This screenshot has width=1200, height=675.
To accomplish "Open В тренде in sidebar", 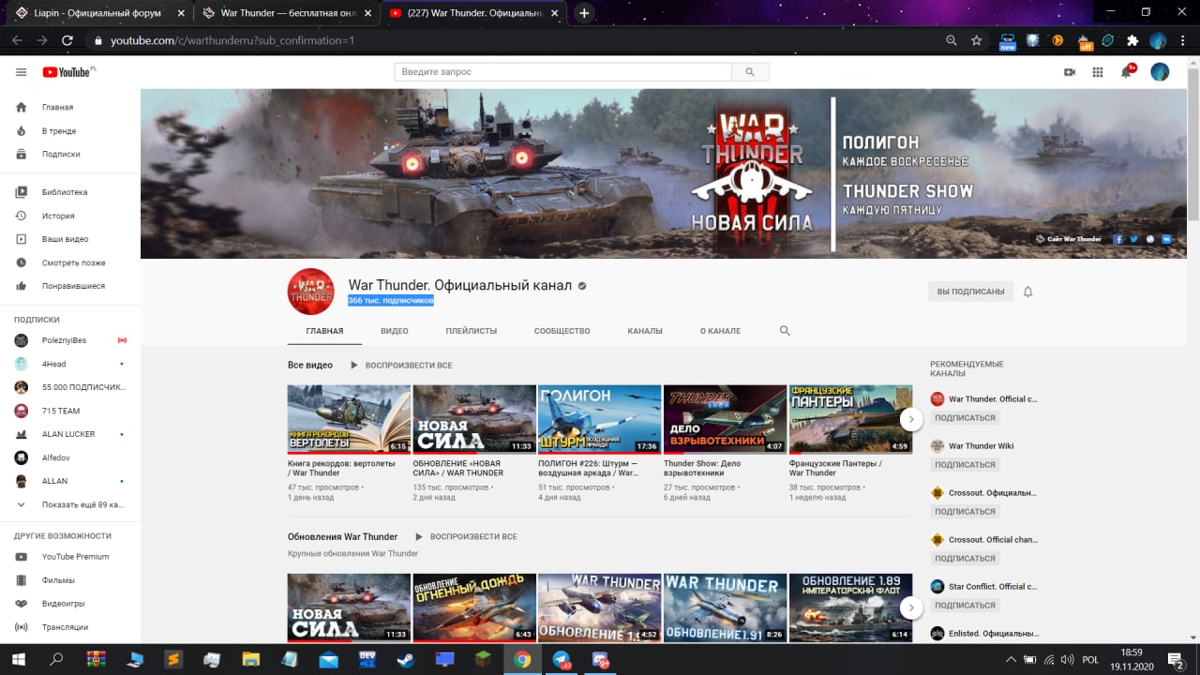I will (x=70, y=130).
